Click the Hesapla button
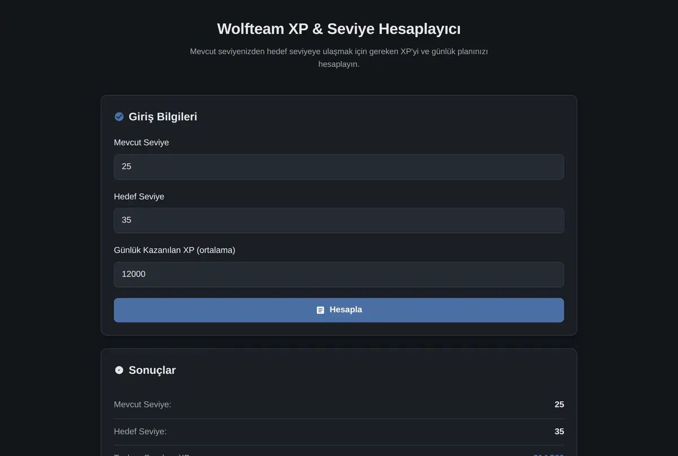This screenshot has height=456, width=678. pyautogui.click(x=339, y=310)
